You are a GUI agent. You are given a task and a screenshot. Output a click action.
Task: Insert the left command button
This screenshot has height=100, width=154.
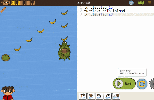(x=99, y=96)
